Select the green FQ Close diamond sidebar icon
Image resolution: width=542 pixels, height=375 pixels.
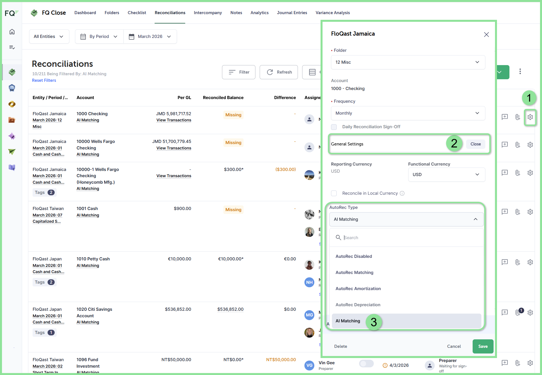[x=12, y=72]
